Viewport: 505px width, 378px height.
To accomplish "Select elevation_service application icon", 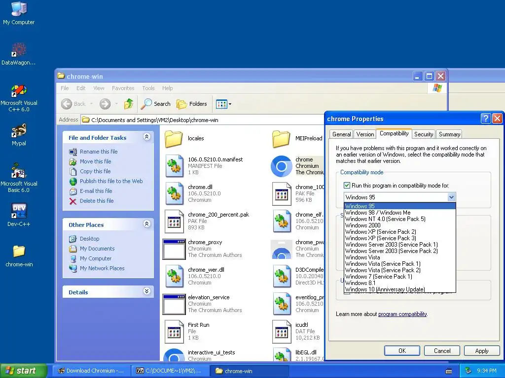I will 174,304.
